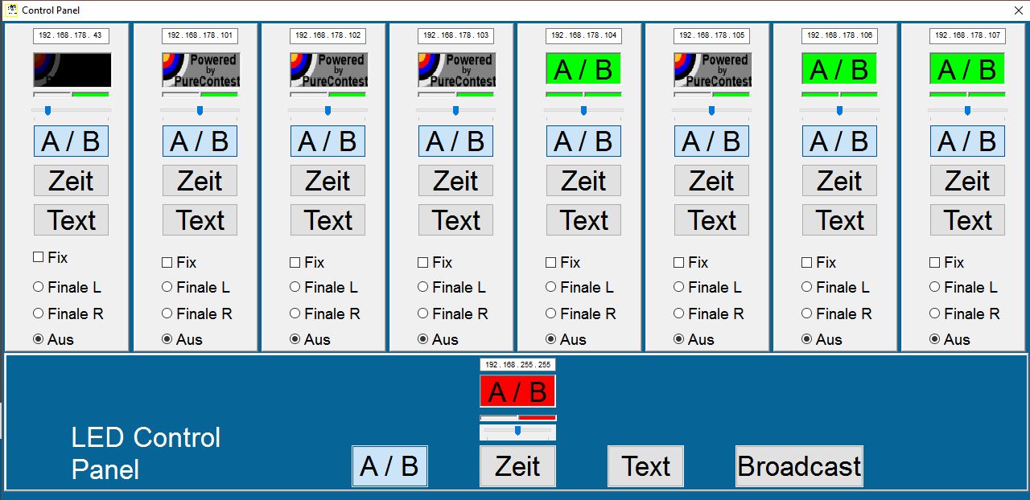Click the broadcast IP field 192.168.255.255
The width and height of the screenshot is (1030, 500).
517,365
